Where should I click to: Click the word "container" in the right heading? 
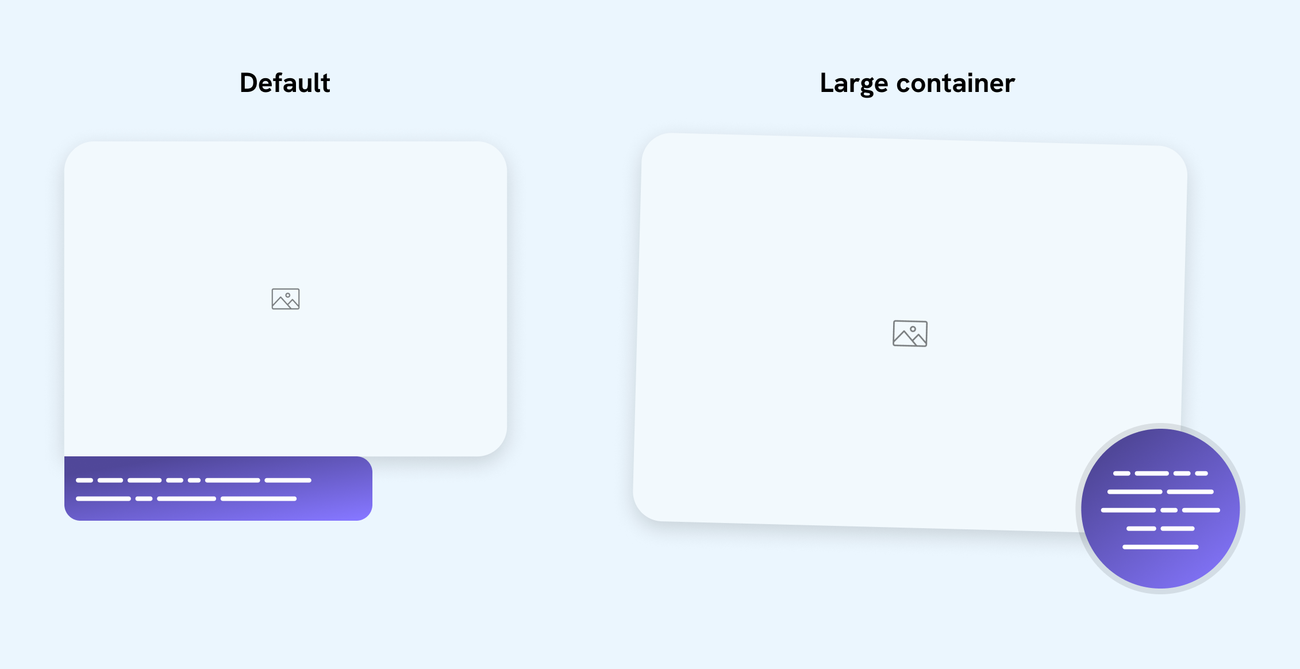tap(955, 83)
